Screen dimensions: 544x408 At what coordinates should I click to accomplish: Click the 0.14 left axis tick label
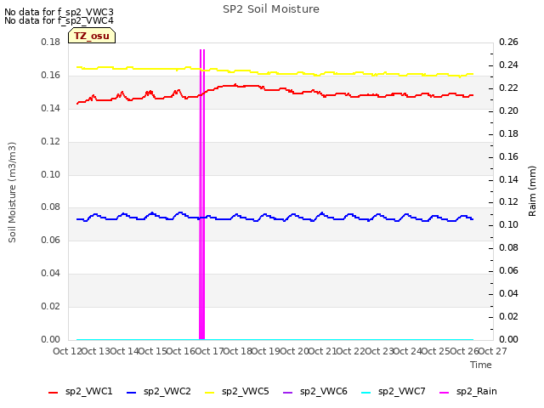click(51, 108)
